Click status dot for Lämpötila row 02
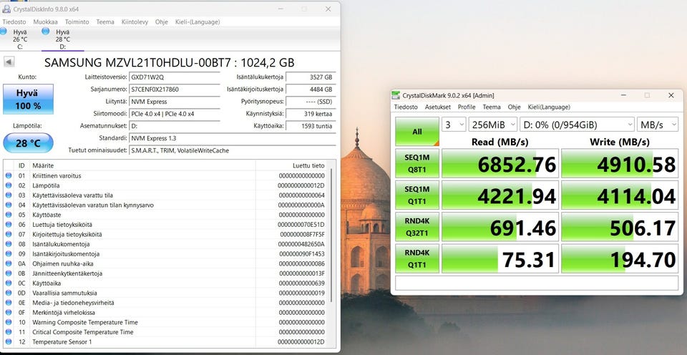Image resolution: width=687 pixels, height=355 pixels. (x=9, y=185)
